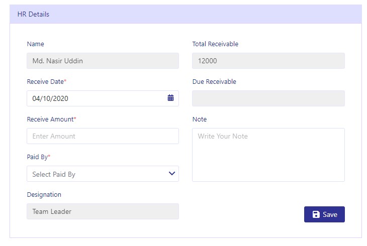Click the Receive Amount label
This screenshot has height=246, width=367.
(51, 119)
